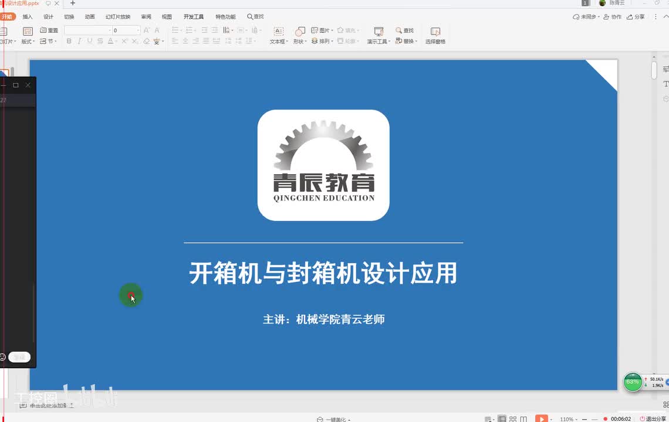Viewport: 669px width, 422px height.
Task: Open the 演示工具 presentation tools
Action: (379, 35)
